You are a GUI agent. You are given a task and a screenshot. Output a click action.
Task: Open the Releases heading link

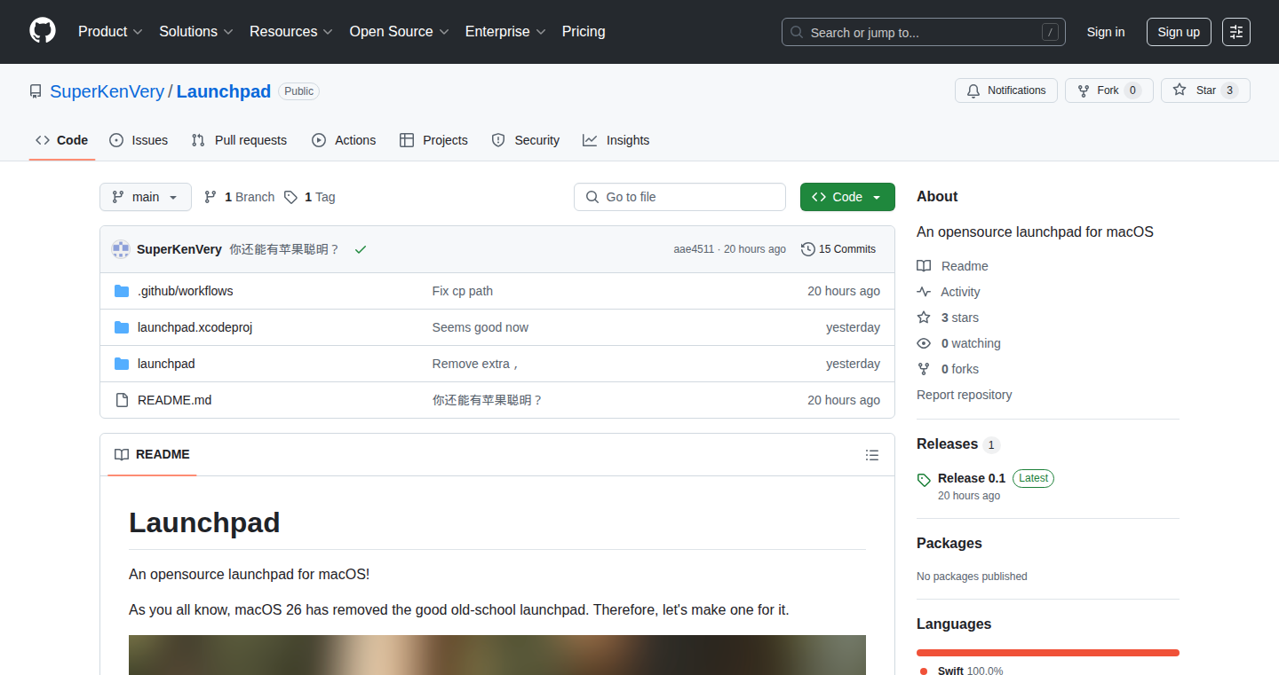(947, 443)
